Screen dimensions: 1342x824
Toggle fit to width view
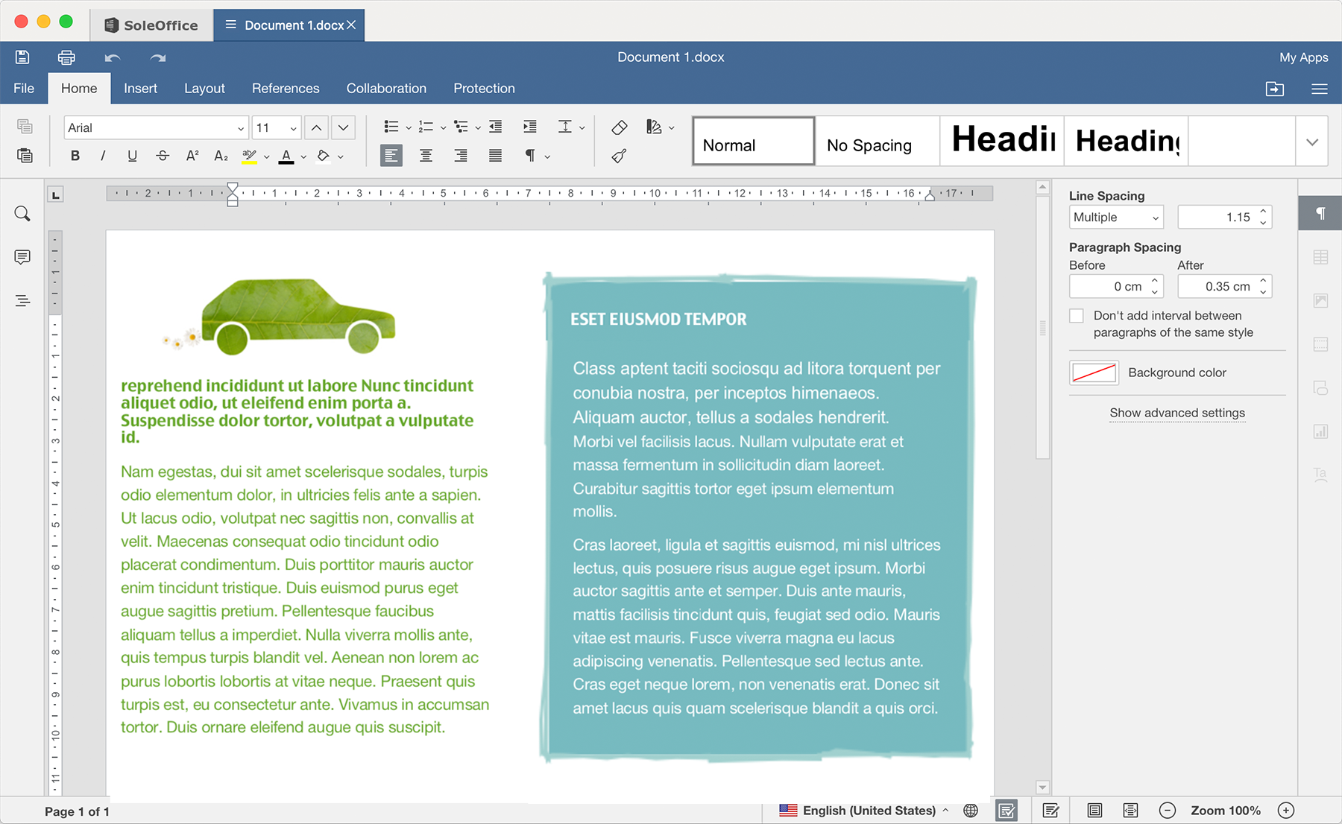[1130, 811]
